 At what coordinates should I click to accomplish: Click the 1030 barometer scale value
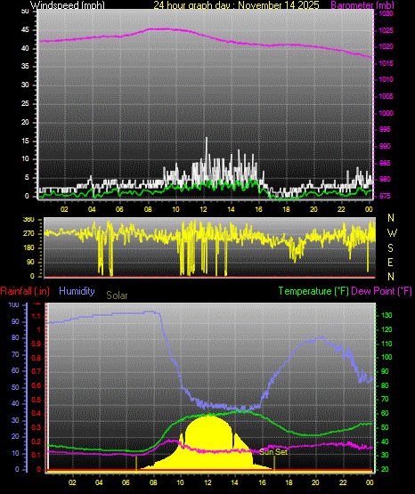[x=386, y=14]
